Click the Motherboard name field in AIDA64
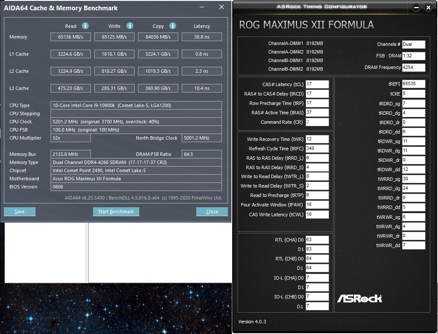The width and height of the screenshot is (438, 334). click(136, 179)
